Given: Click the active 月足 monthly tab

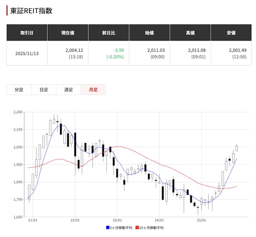Looking at the screenshot, I should pyautogui.click(x=93, y=90).
